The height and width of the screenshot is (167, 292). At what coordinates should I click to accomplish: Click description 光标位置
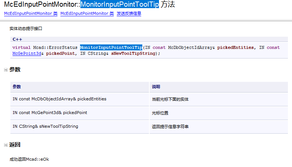[160, 113]
